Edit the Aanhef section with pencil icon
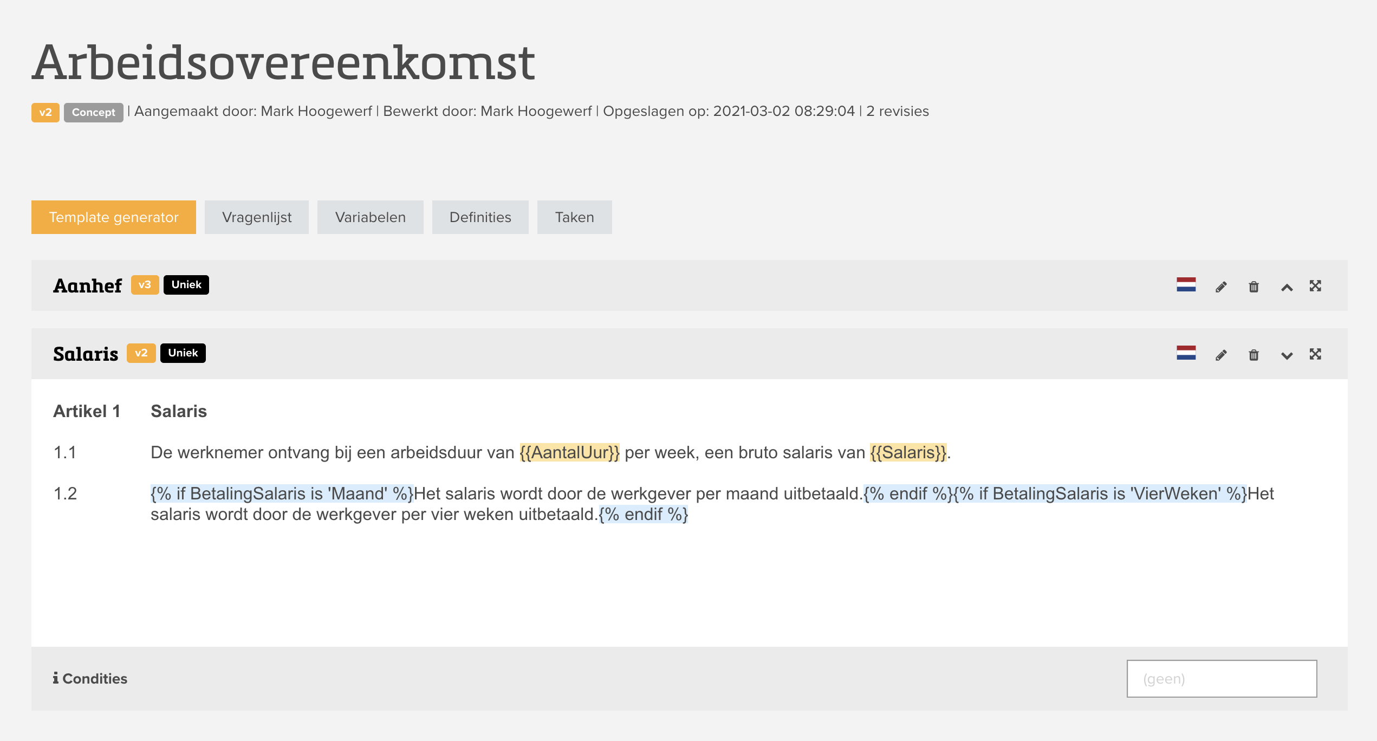 coord(1221,287)
